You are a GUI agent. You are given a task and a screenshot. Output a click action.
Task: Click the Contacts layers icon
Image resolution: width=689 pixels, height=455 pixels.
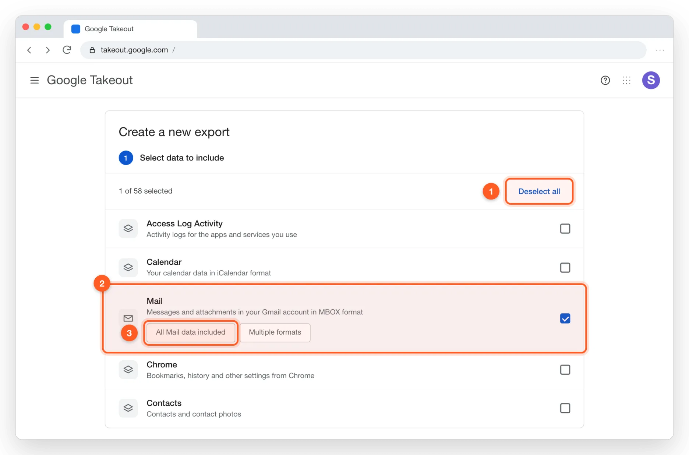tap(128, 408)
